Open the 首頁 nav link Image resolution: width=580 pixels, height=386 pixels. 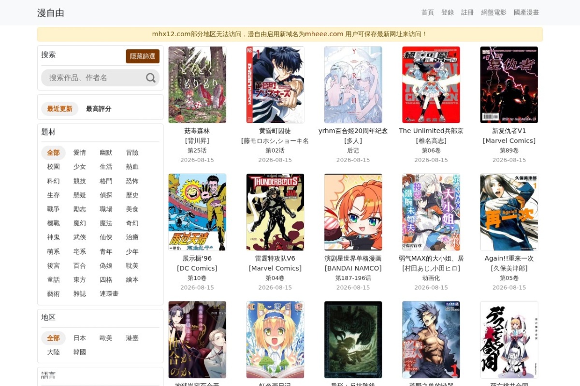coord(428,13)
